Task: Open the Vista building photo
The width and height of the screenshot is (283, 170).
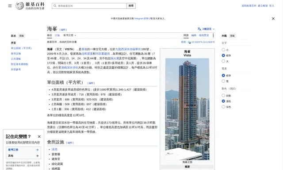Action: click(187, 109)
